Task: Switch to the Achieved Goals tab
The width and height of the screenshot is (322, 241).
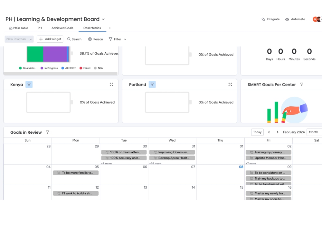Action: click(62, 28)
